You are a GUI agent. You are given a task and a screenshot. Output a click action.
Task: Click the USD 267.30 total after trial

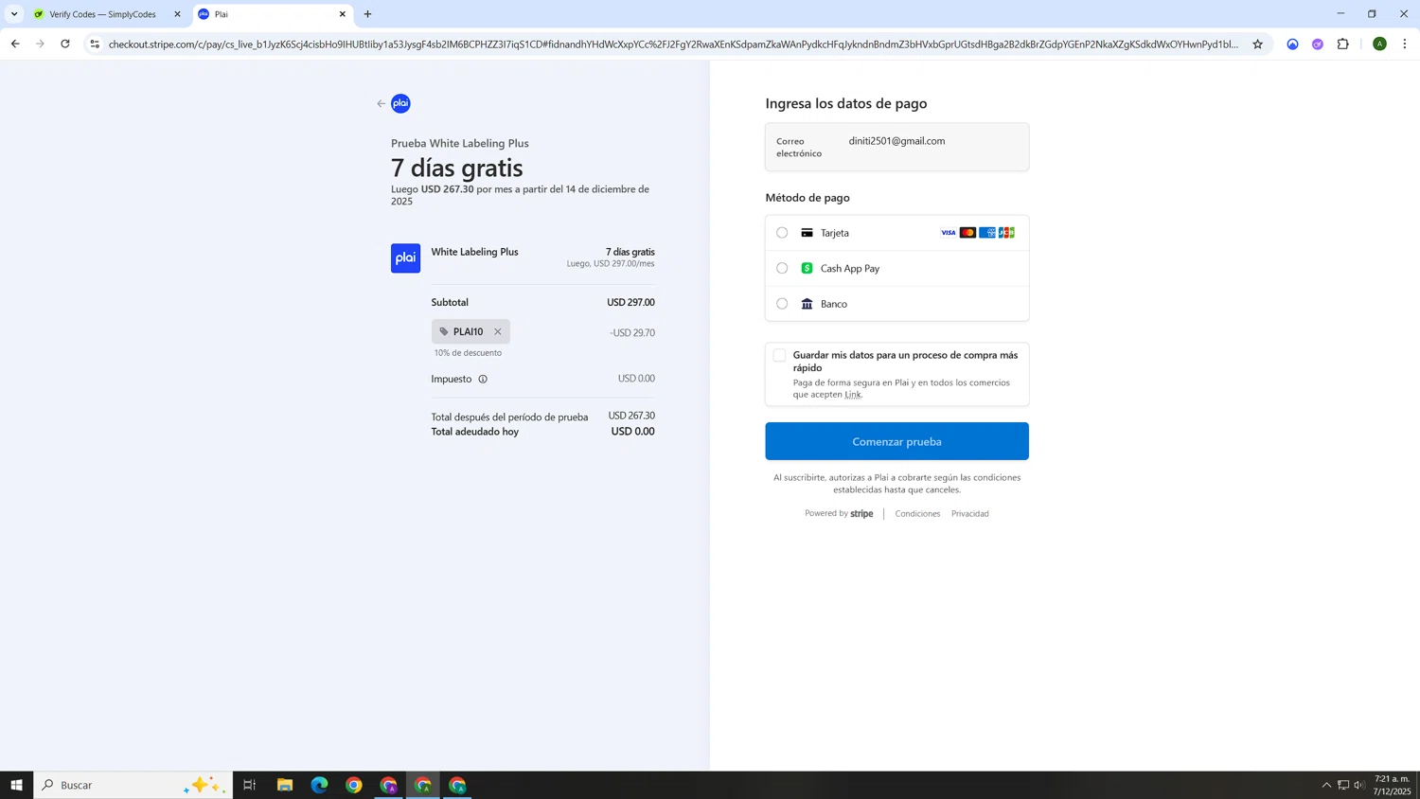coord(631,416)
